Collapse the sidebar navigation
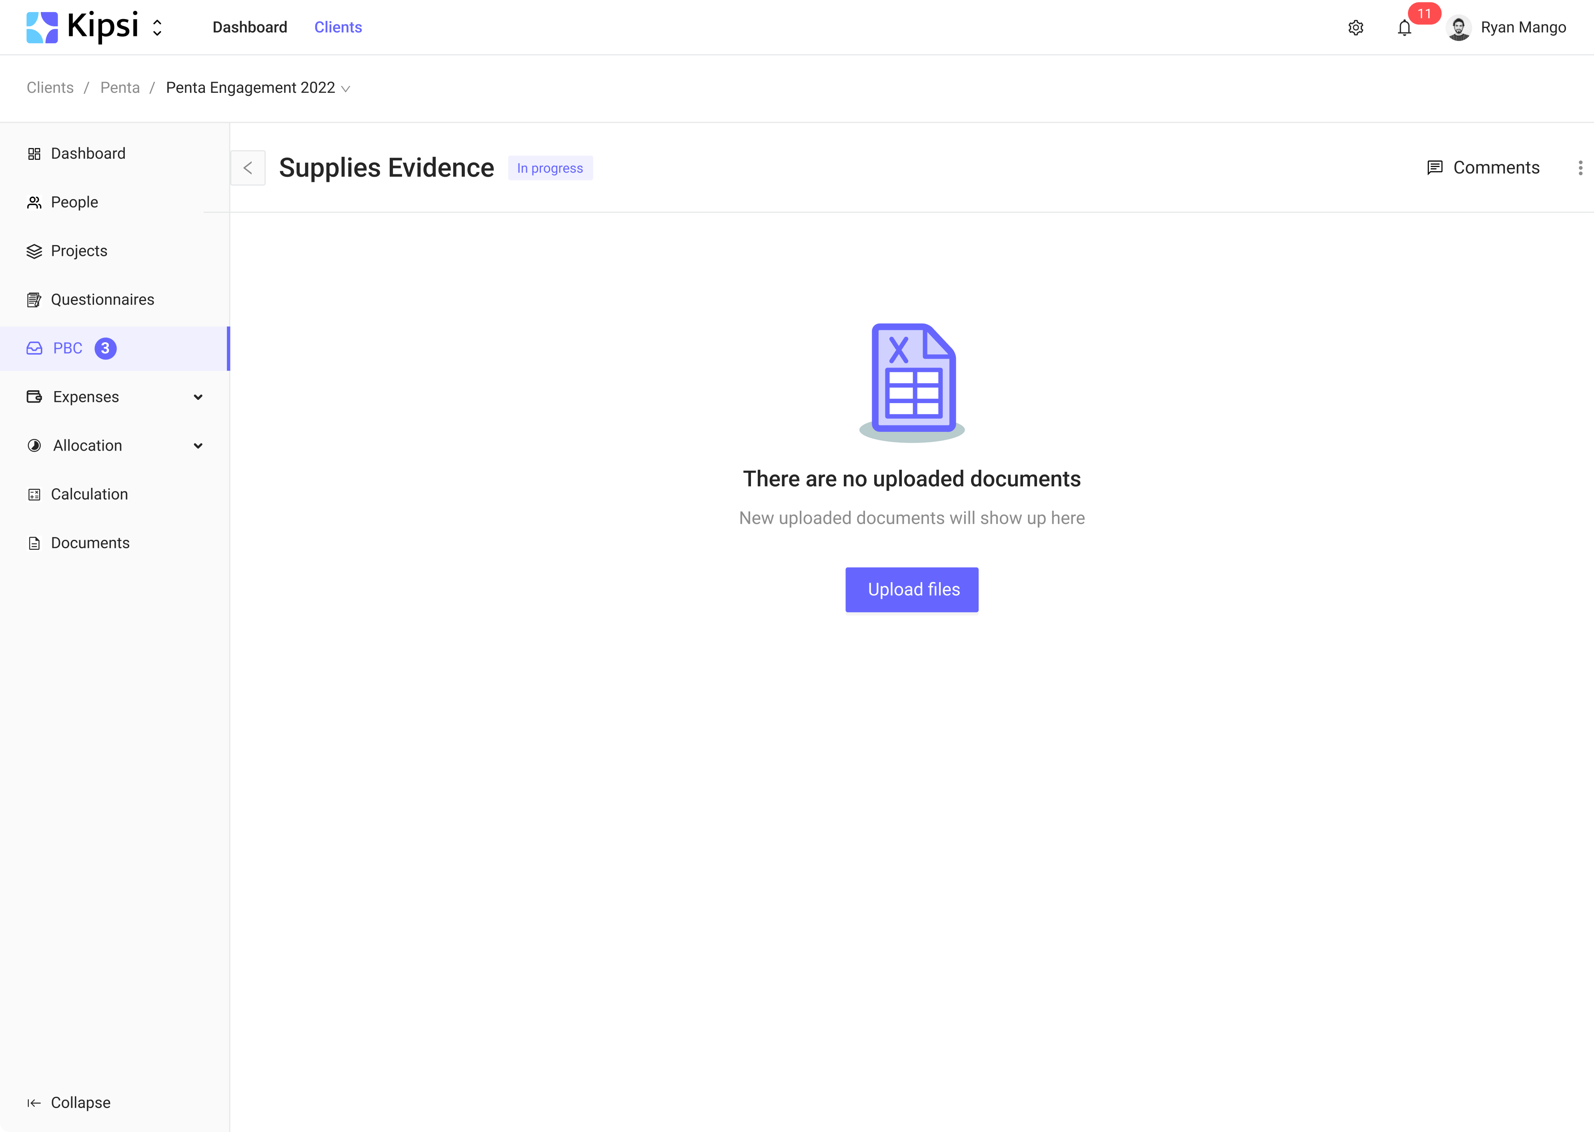The height and width of the screenshot is (1132, 1594). pos(69,1102)
